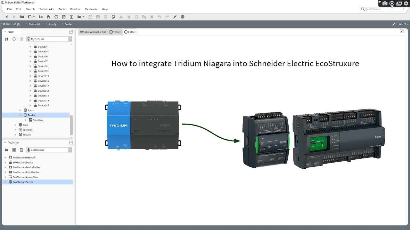Open the Bookmarks menu
Viewport: 410px width, 230px height.
click(46, 9)
